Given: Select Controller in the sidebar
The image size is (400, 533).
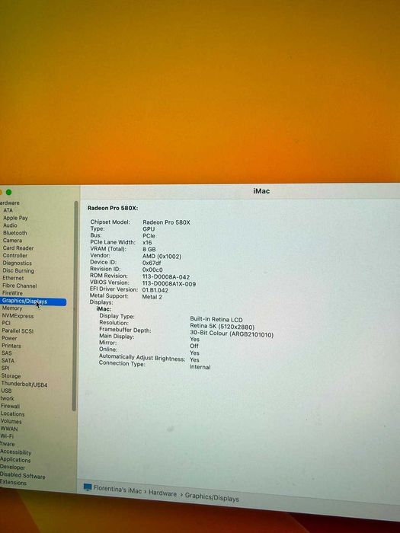Looking at the screenshot, I should coord(14,255).
